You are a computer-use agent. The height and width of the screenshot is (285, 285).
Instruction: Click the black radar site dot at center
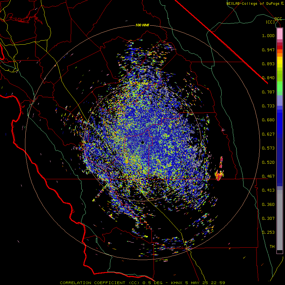pos(142,142)
